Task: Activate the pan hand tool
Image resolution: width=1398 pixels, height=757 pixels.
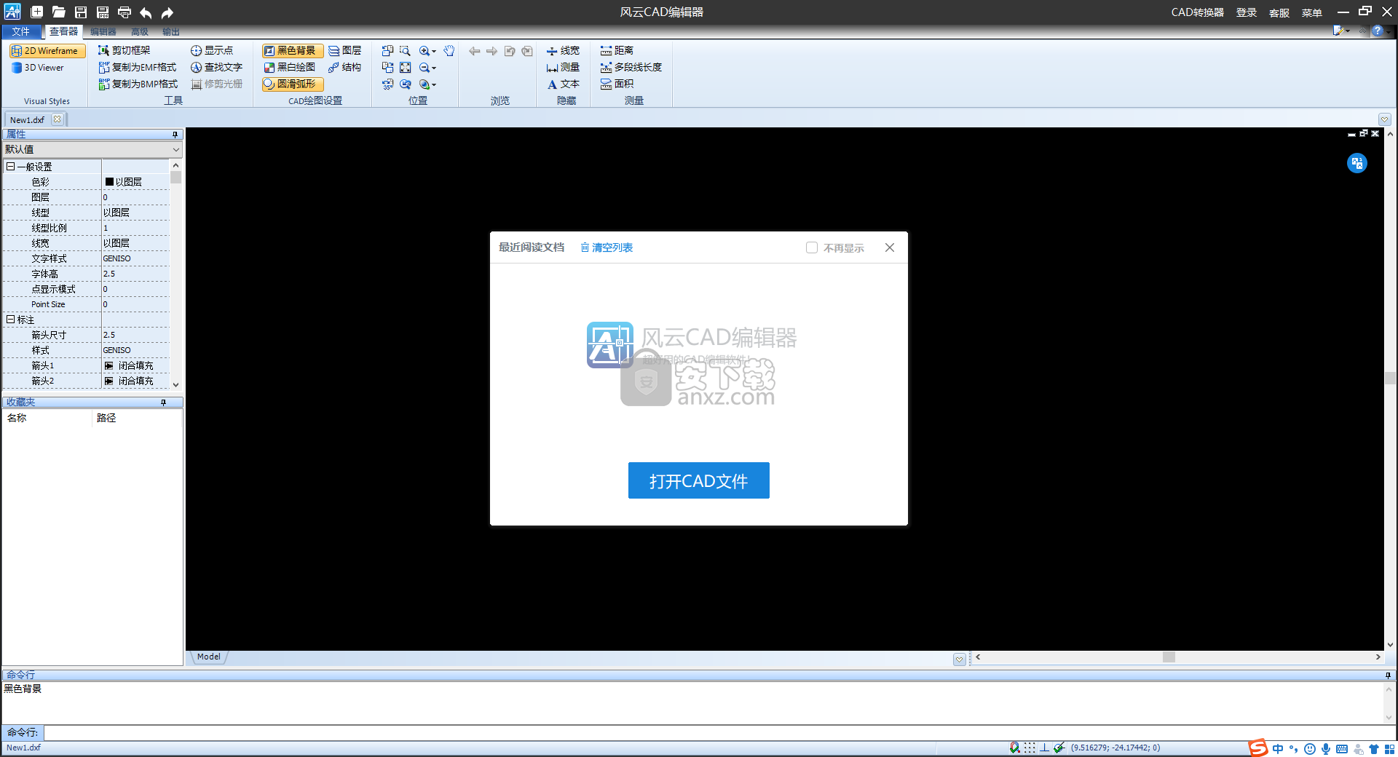Action: (449, 50)
